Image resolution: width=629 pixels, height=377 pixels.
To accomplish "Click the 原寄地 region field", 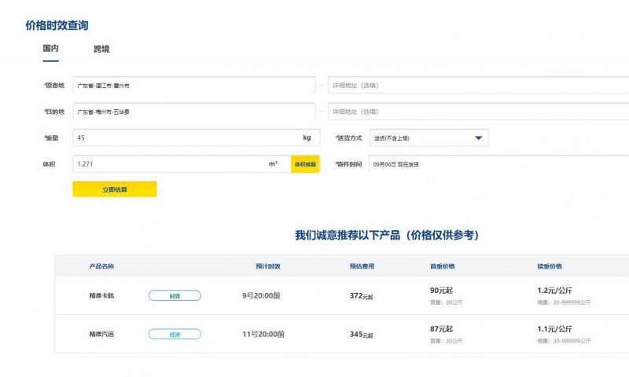I will pyautogui.click(x=193, y=86).
